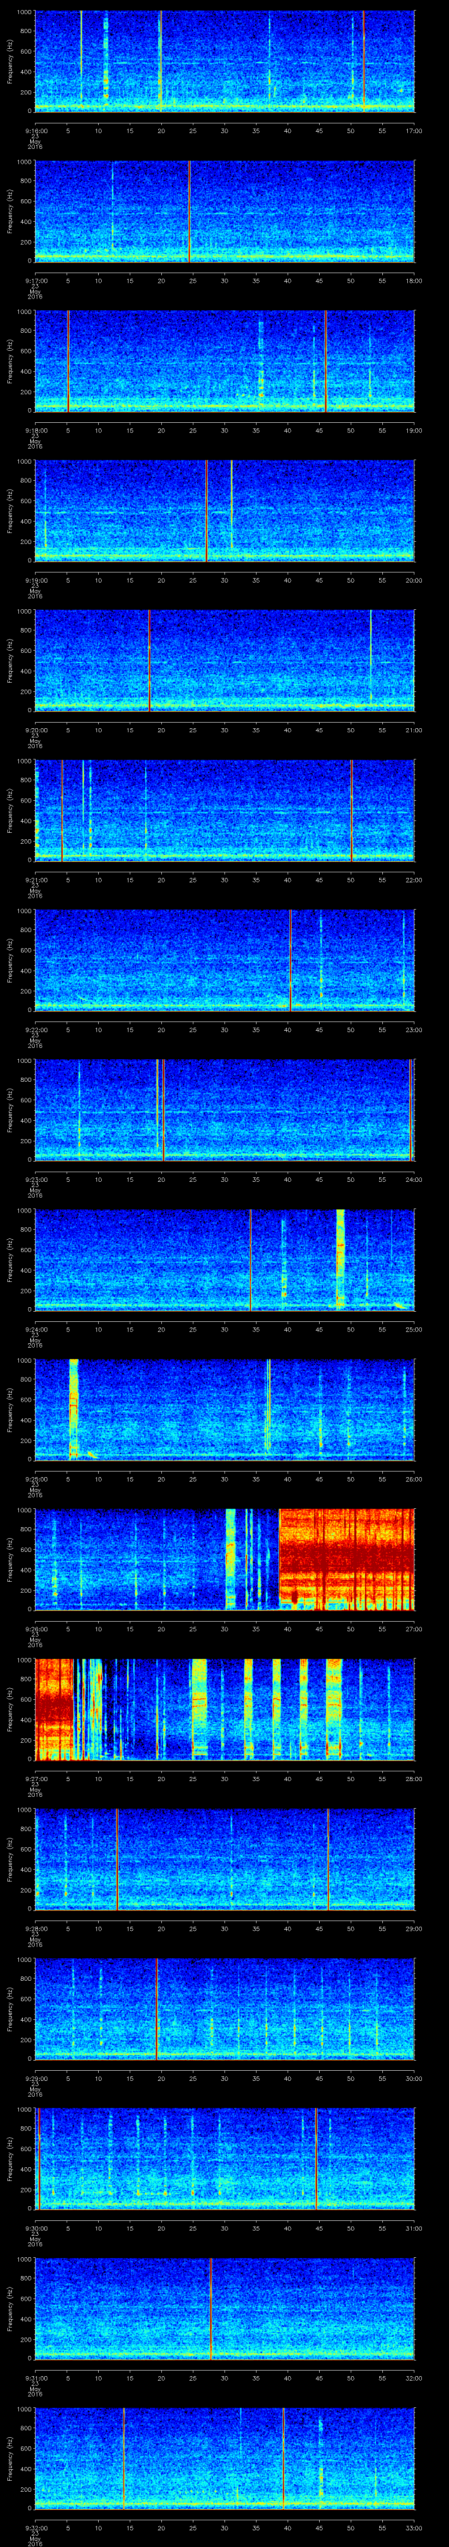
Task: Click the red marker at 5 seconds in the 9:18 spectrogram
Action: (x=68, y=361)
